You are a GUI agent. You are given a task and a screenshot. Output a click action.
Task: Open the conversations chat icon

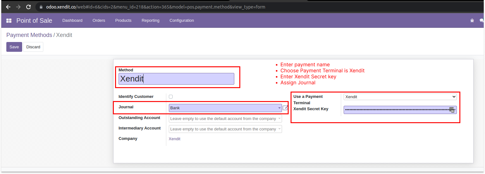point(482,21)
